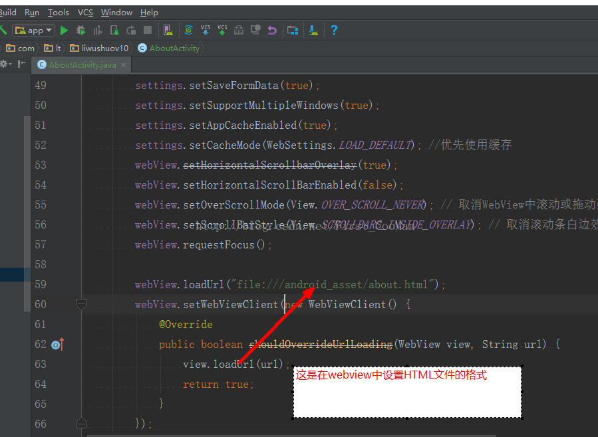Click VCS Update Project down arrow
598x437 pixels.
[205, 30]
